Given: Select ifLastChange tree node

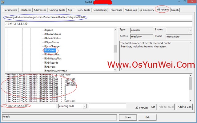Looking at the screenshot, I should tap(52, 46).
